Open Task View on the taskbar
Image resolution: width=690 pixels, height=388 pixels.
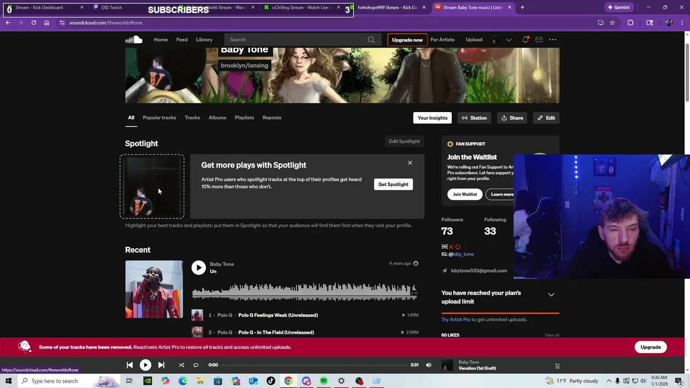[x=129, y=381]
